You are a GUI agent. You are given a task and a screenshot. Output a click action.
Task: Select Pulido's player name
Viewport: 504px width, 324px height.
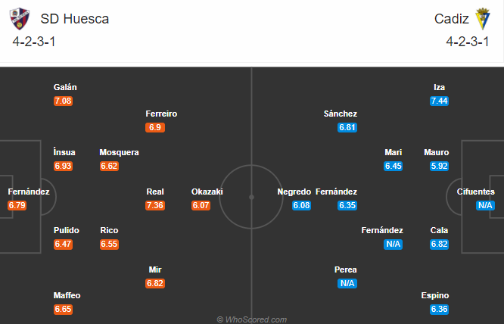[x=66, y=230]
